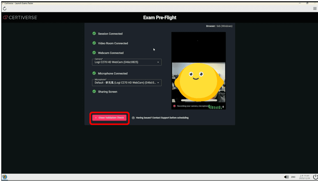Click the help question mark icon
Screen dimensions: 318x181
coord(133,118)
